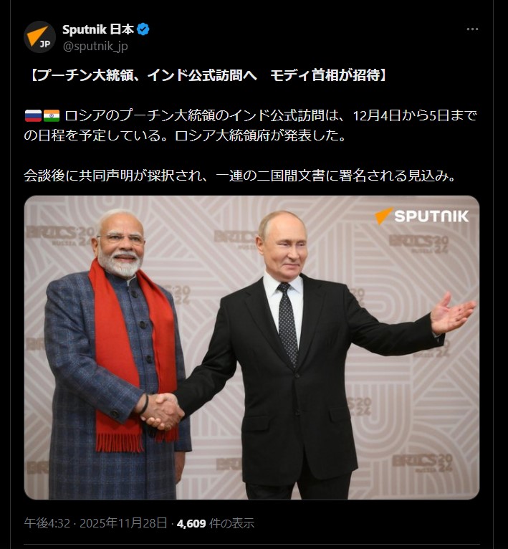Click the Indian flag emoji
The width and height of the screenshot is (508, 549).
51,115
